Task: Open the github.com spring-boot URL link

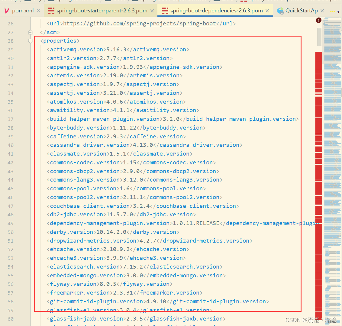Action: [139, 24]
